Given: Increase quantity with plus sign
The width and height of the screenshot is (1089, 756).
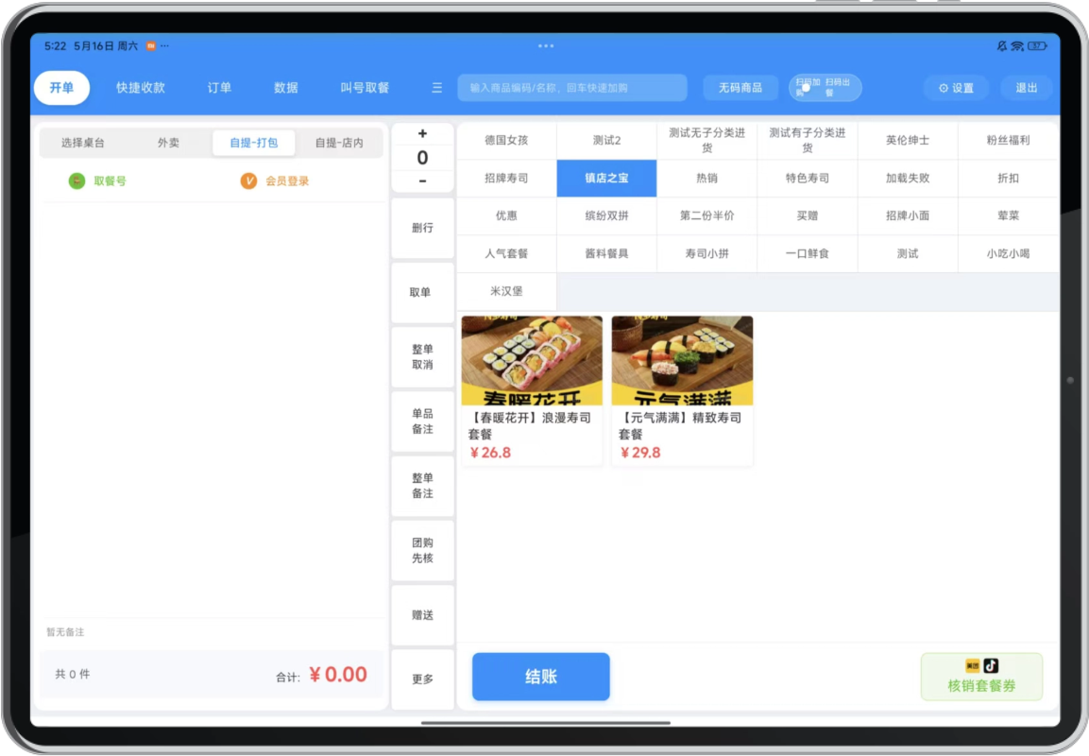Looking at the screenshot, I should (x=422, y=133).
